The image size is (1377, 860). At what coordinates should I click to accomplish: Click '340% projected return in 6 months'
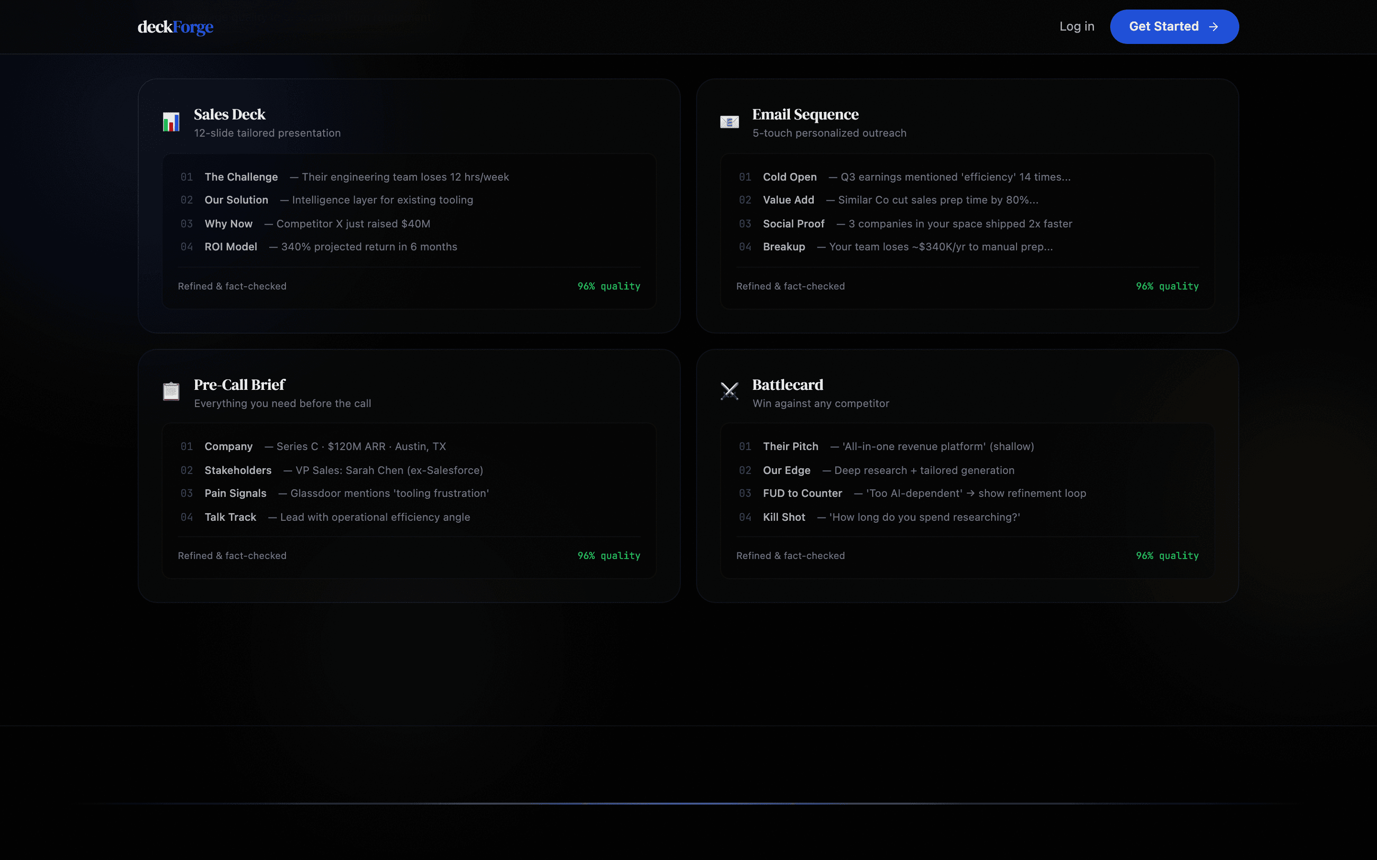369,247
